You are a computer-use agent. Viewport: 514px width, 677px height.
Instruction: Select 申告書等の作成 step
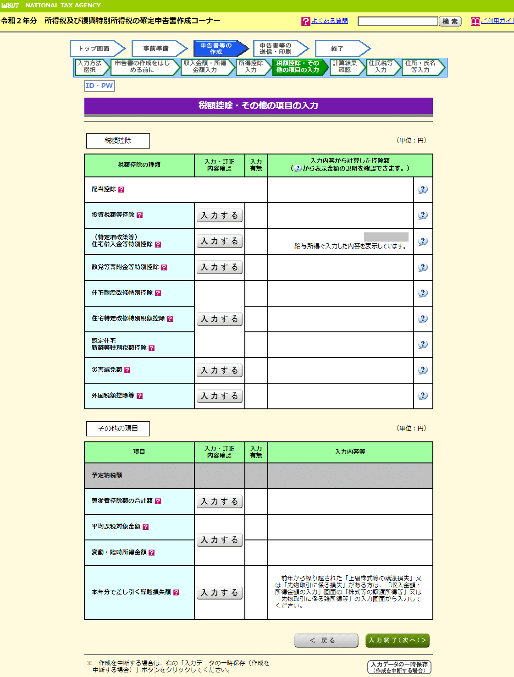(x=221, y=49)
